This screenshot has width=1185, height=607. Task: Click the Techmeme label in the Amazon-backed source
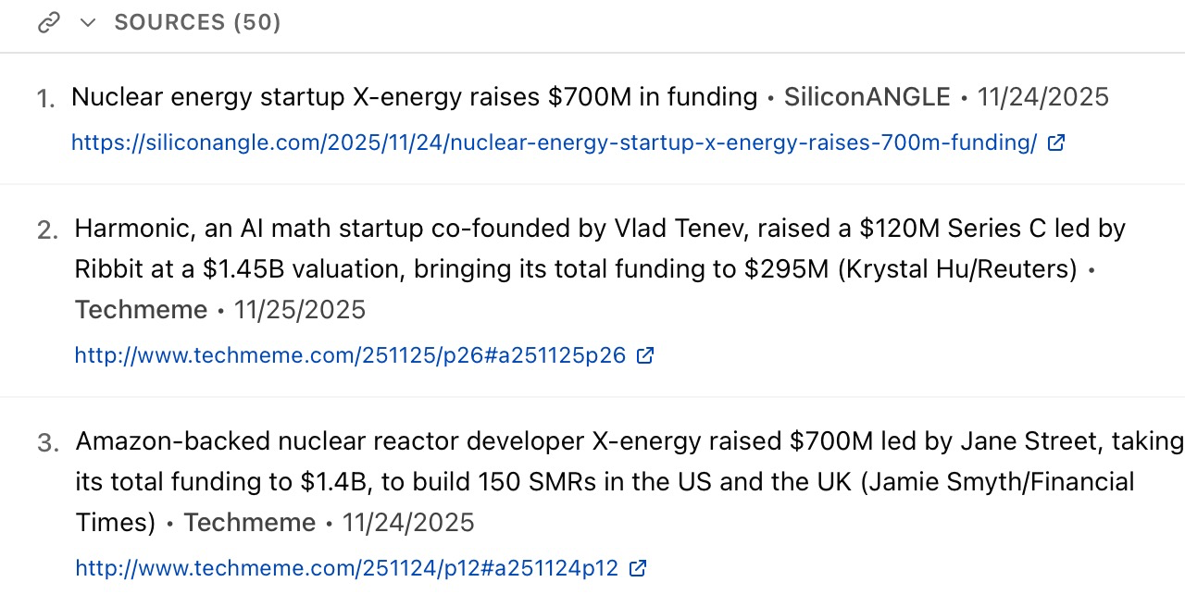pyautogui.click(x=249, y=523)
